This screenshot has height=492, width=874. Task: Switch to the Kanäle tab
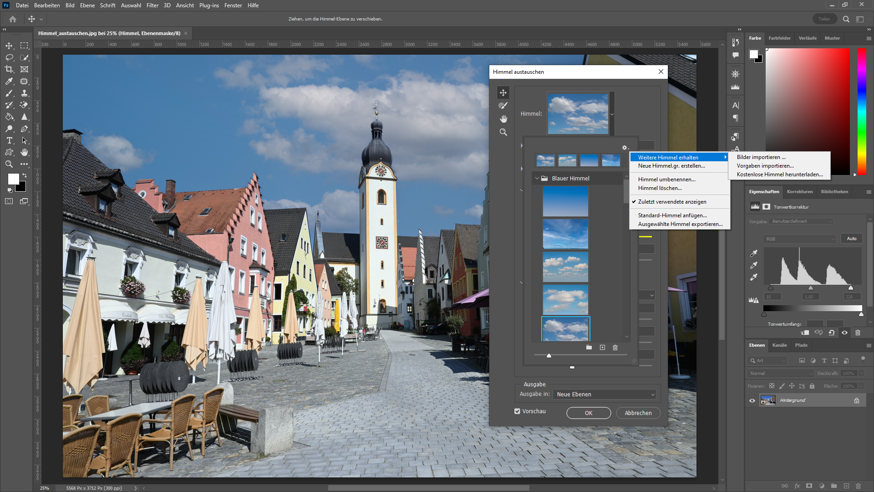coord(779,345)
